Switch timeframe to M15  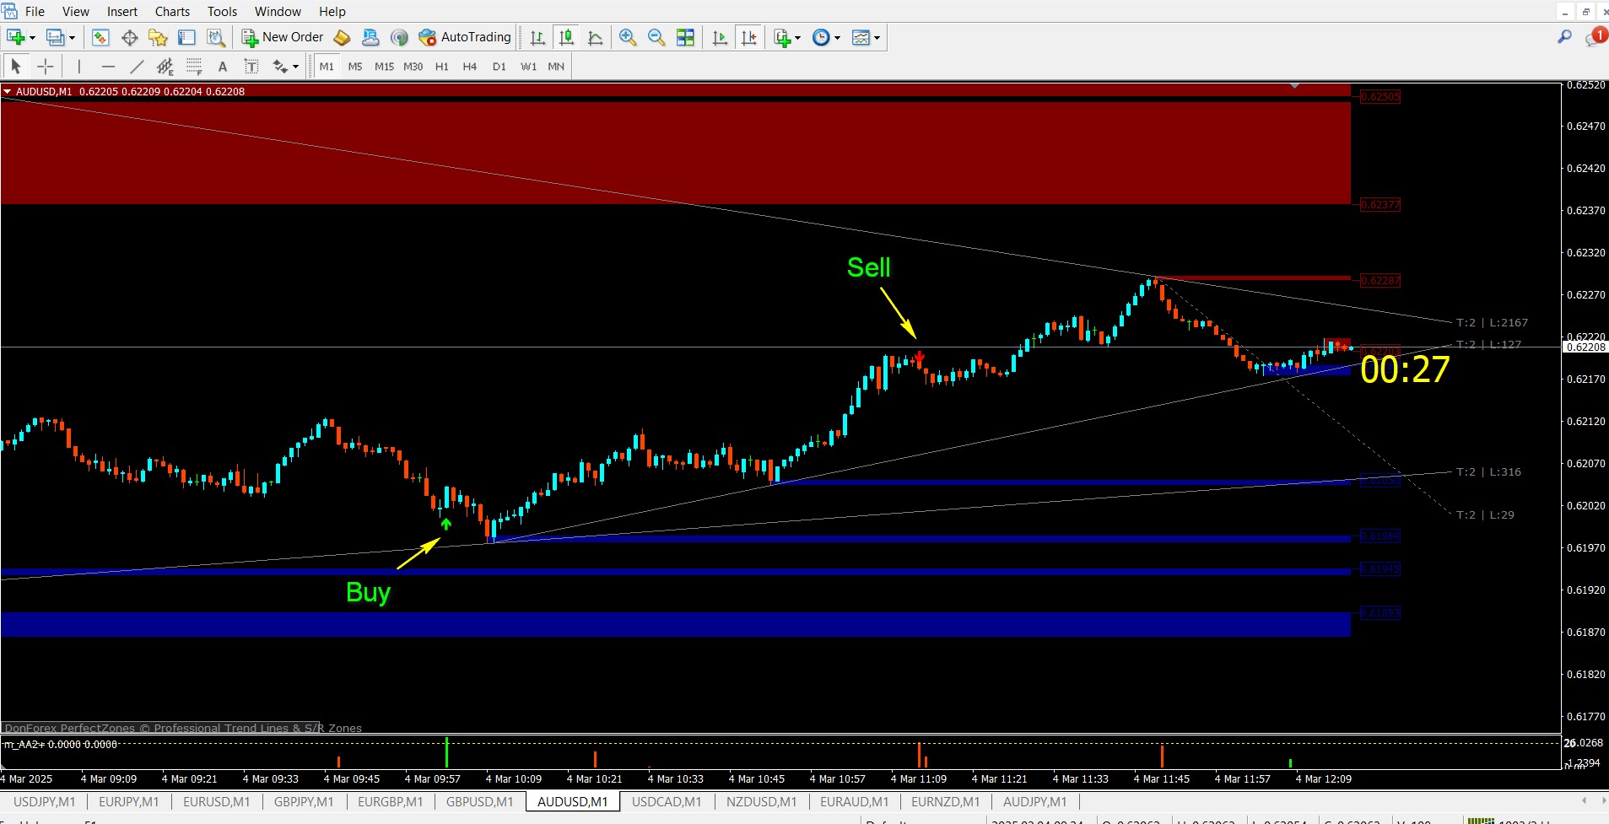point(384,66)
